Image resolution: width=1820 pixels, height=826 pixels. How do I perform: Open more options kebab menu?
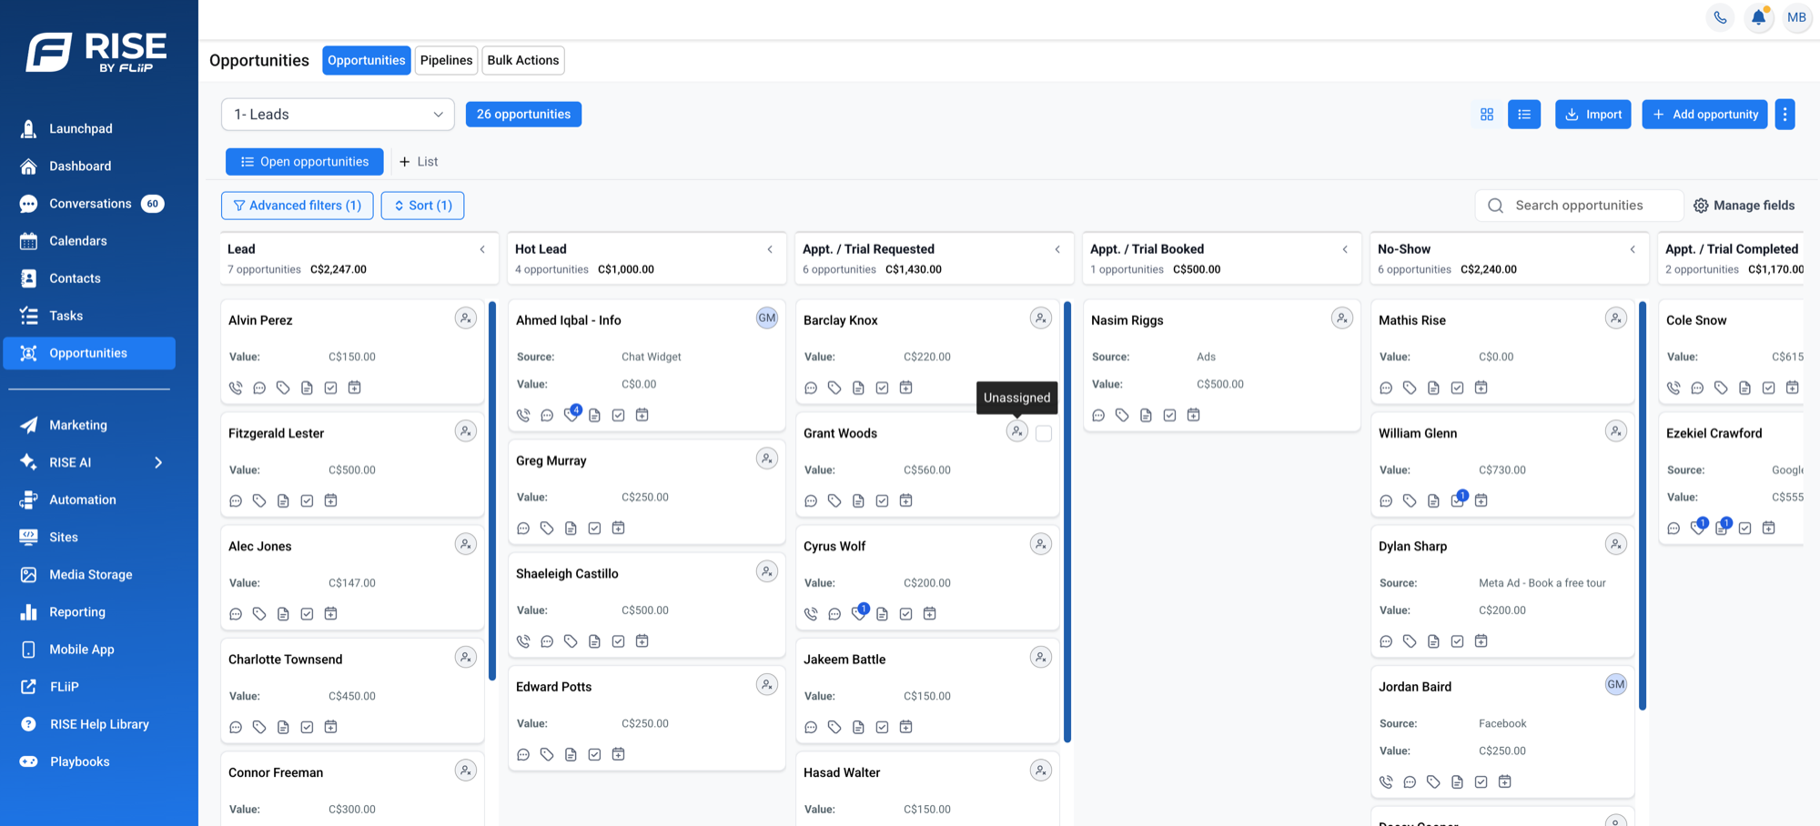point(1785,115)
